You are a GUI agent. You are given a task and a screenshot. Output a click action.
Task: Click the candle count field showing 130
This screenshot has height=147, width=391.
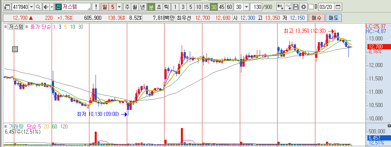tap(256, 7)
